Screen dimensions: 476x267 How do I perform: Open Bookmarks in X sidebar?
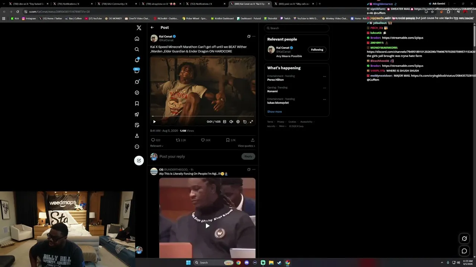(137, 103)
